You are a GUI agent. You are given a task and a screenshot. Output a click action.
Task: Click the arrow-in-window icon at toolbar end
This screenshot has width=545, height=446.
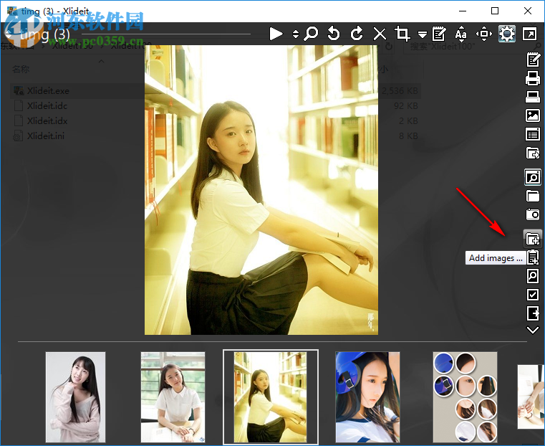tap(529, 34)
